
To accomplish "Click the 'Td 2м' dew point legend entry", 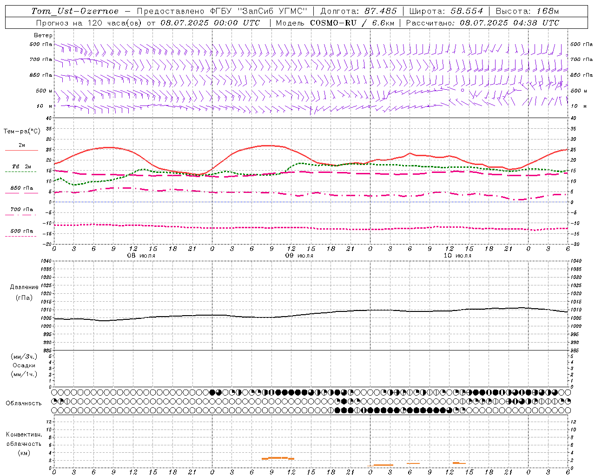I will 21,166.
